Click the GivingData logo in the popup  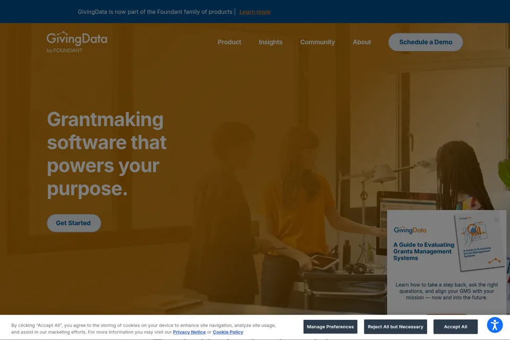tap(410, 230)
